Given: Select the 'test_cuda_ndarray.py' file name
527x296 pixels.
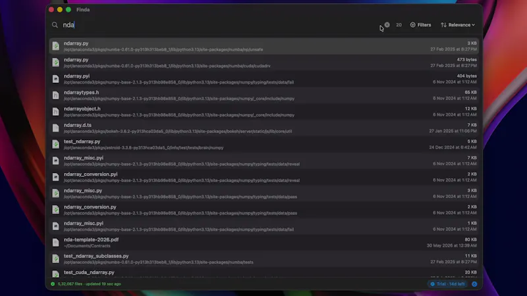Looking at the screenshot, I should pos(89,272).
